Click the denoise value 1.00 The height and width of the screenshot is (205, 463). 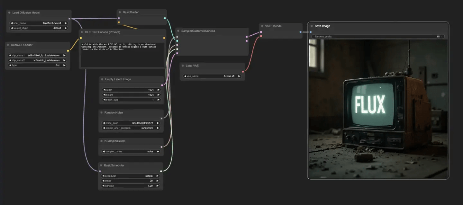(150, 186)
